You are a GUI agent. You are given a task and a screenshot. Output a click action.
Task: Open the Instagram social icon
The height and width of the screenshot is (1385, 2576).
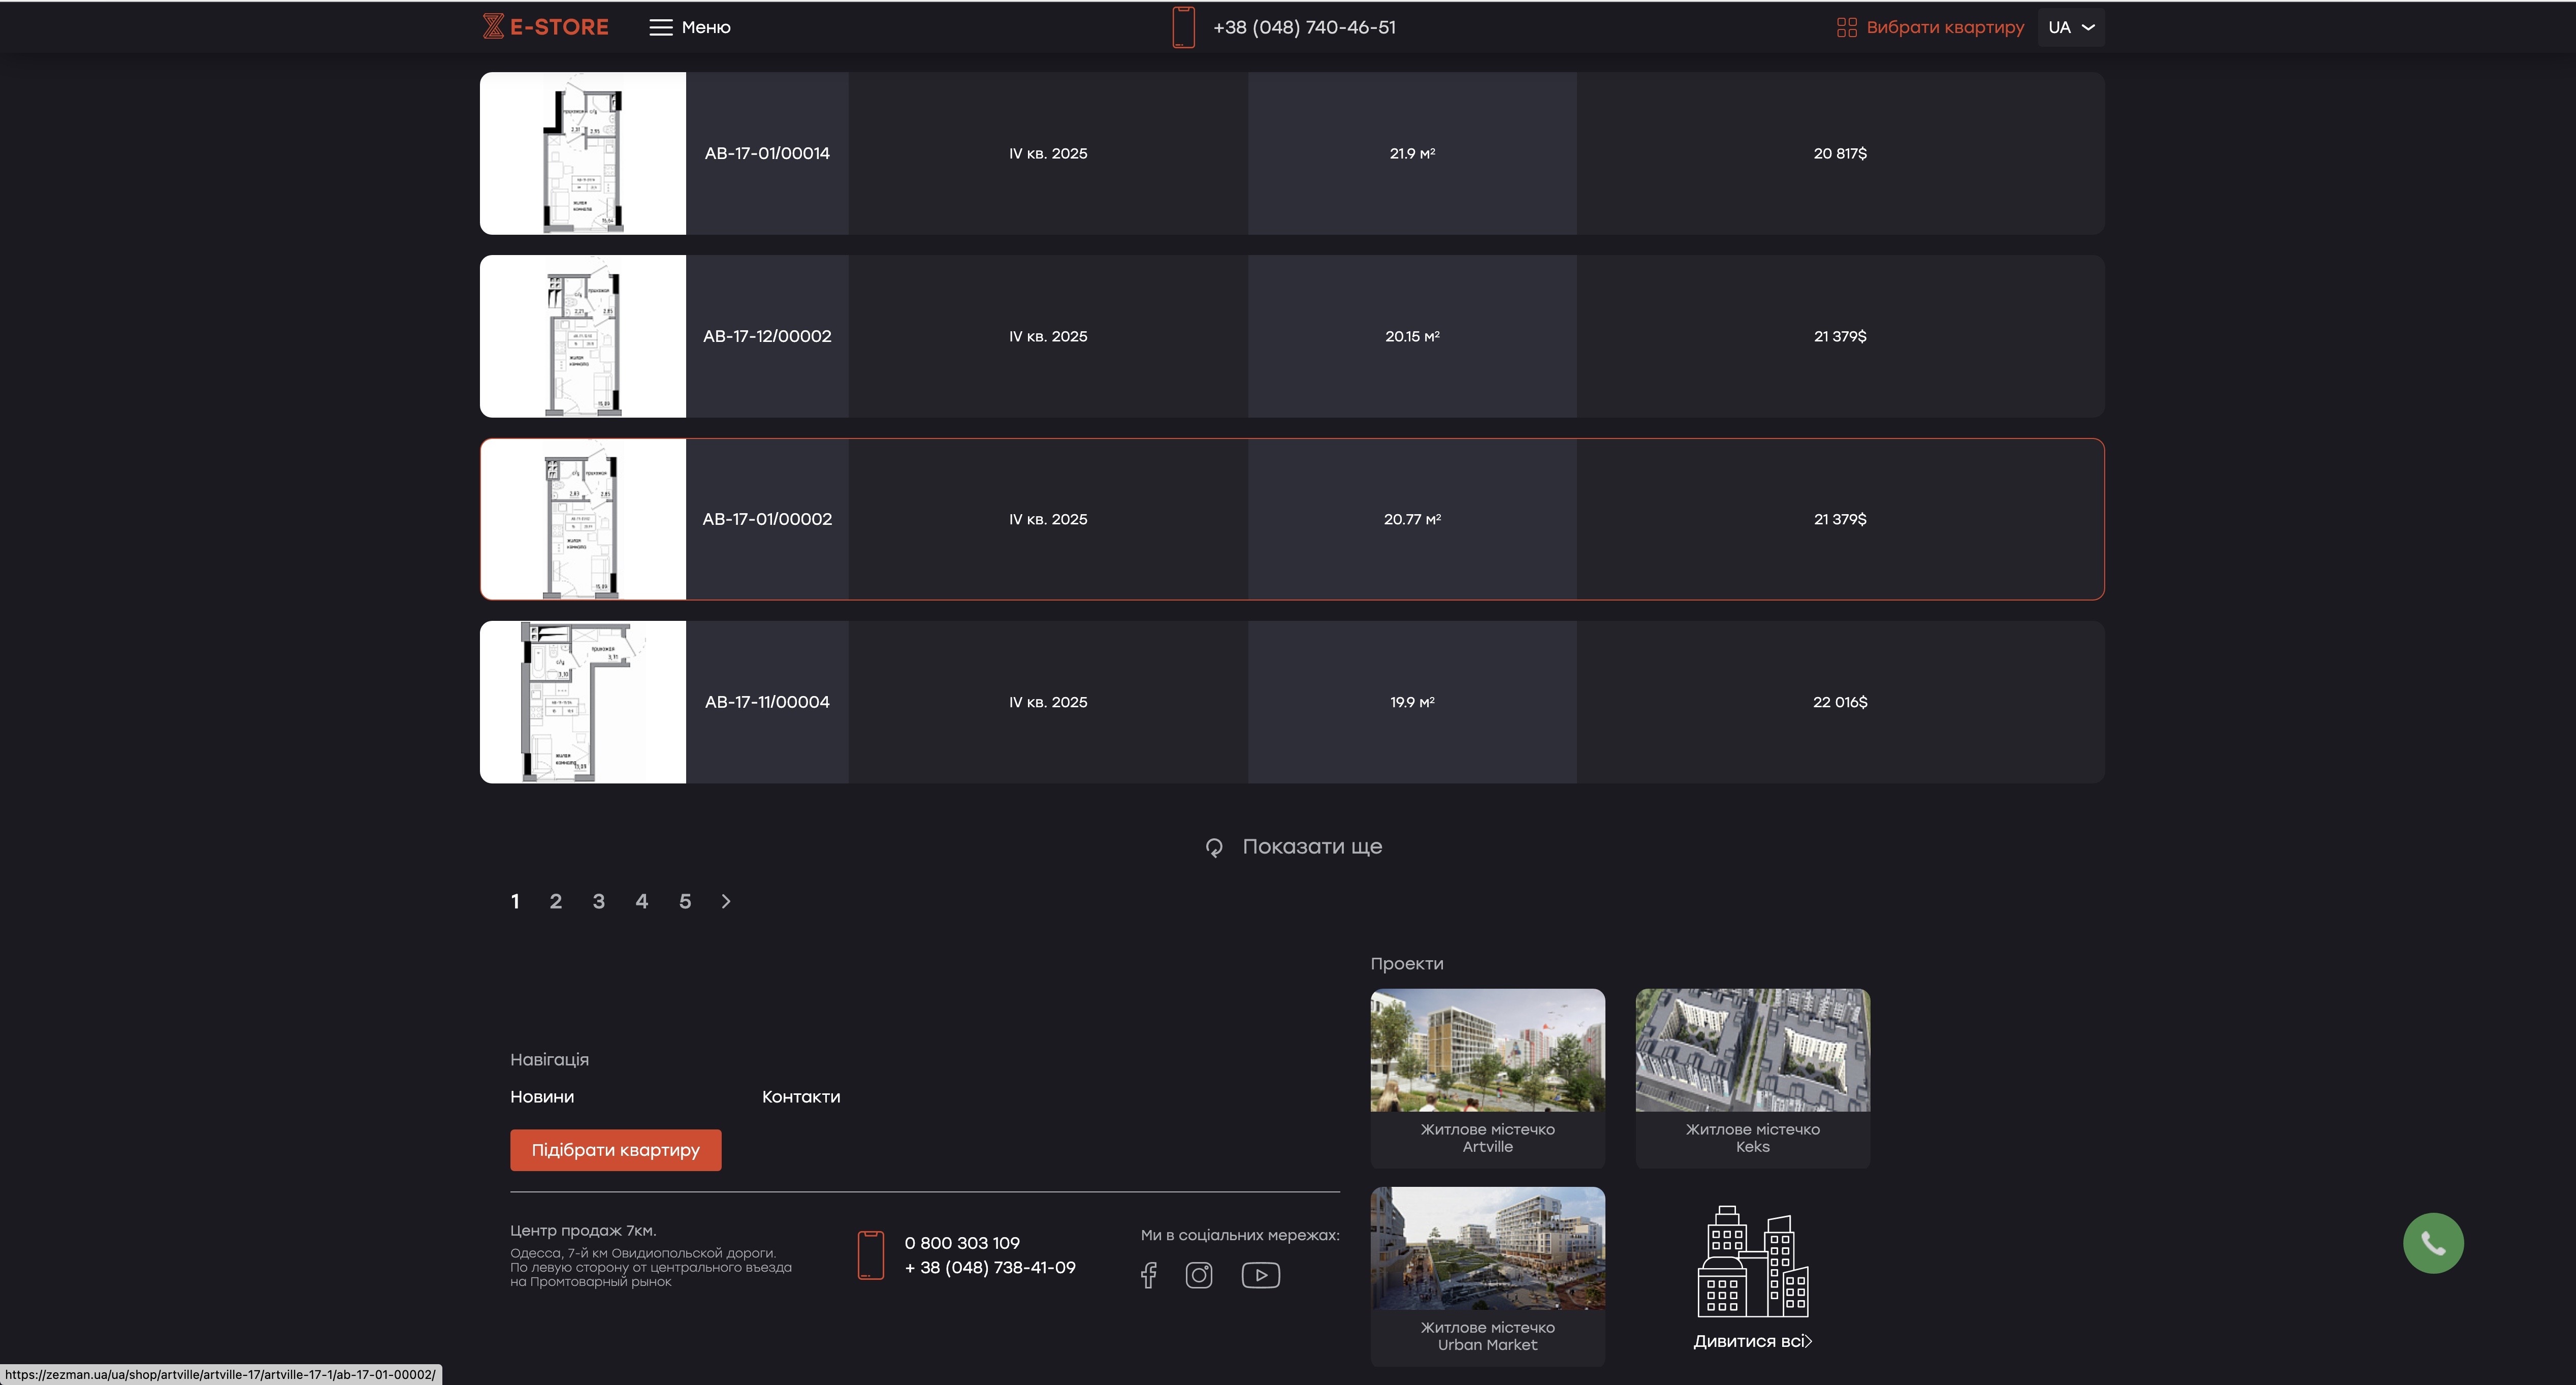(x=1199, y=1275)
